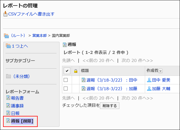Viewport: 180px width, 130px height.
Task: Open 営業本部 breadcrumb link
Action: point(40,35)
